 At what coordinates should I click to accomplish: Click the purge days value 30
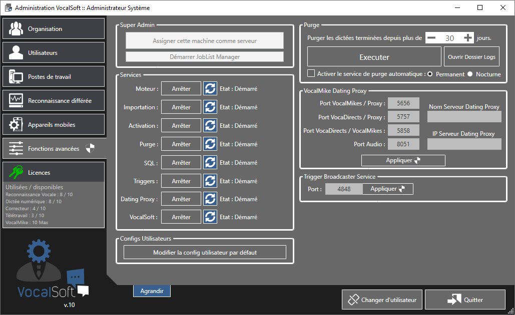click(x=449, y=38)
